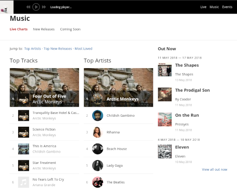This screenshot has height=188, width=237.
Task: Open the Live menu in the top bar
Action: 203,7
